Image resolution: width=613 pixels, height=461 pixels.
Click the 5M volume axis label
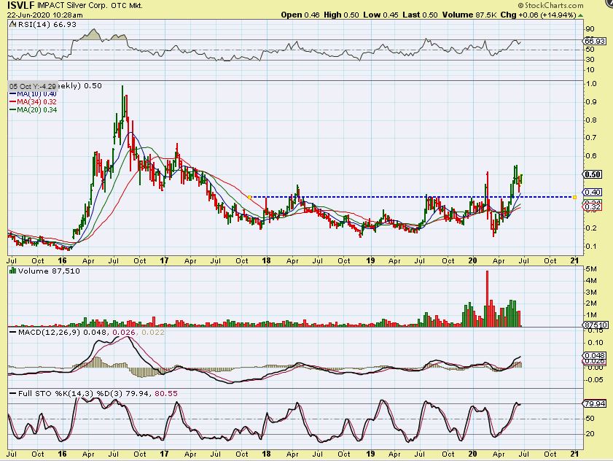tap(590, 269)
